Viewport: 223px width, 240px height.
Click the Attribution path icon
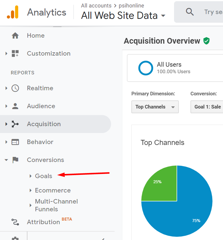(x=15, y=222)
